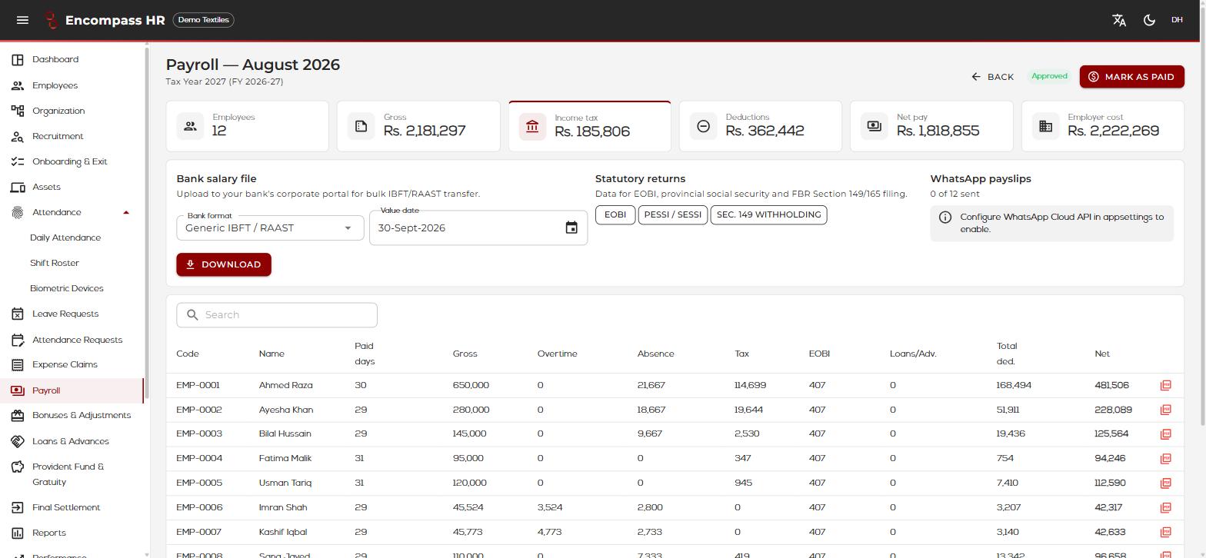The height and width of the screenshot is (558, 1206).
Task: Open PDF payslip for Usman Tariq
Action: tap(1165, 483)
